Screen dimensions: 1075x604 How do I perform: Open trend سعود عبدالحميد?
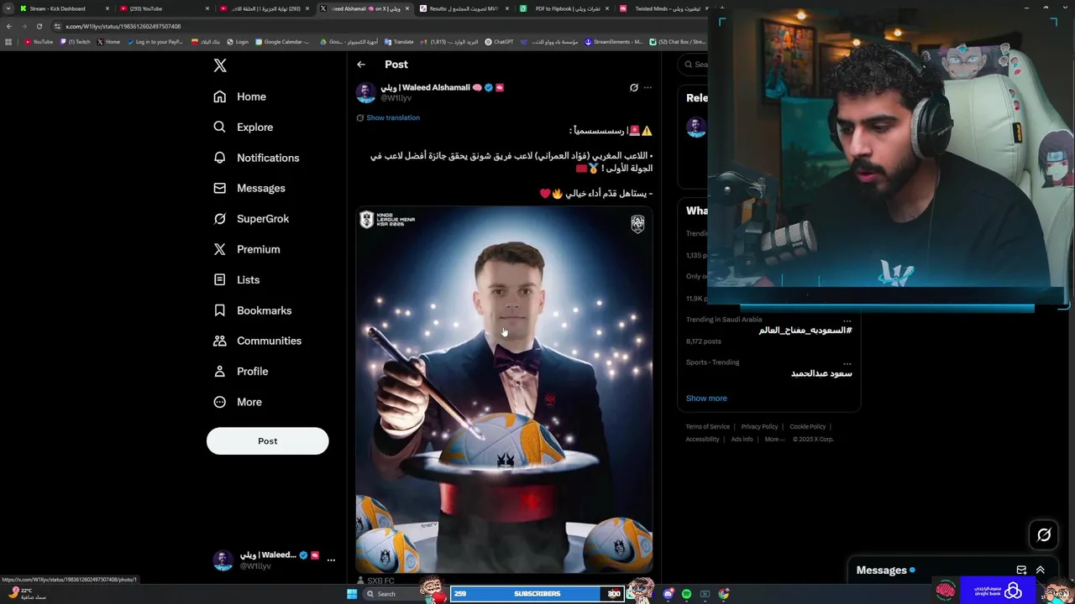point(821,373)
